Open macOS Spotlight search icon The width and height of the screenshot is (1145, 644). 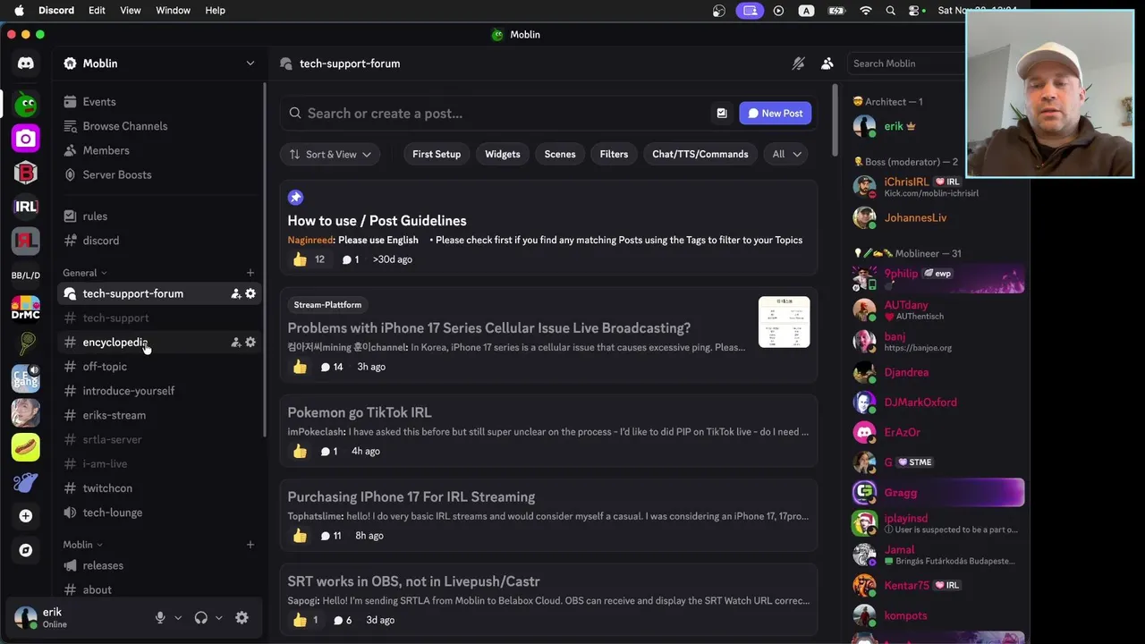click(890, 11)
